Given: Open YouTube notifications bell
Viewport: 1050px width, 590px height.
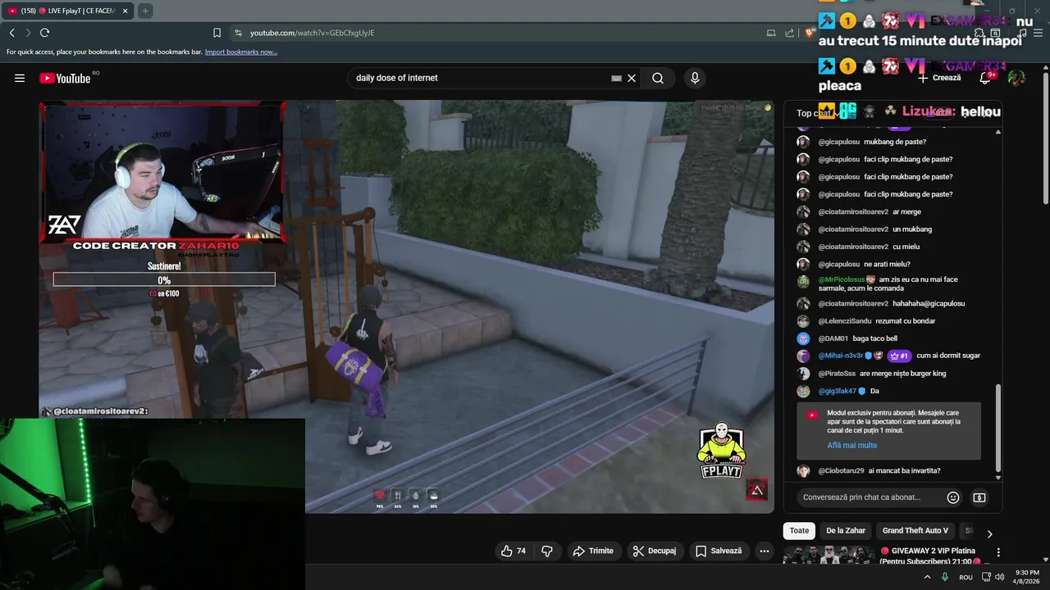Looking at the screenshot, I should coord(985,78).
